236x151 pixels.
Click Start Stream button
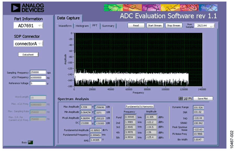coord(155,25)
